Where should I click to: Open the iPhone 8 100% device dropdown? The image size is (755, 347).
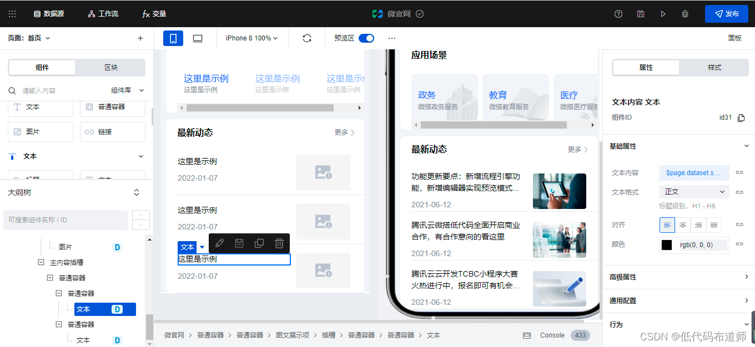(251, 38)
